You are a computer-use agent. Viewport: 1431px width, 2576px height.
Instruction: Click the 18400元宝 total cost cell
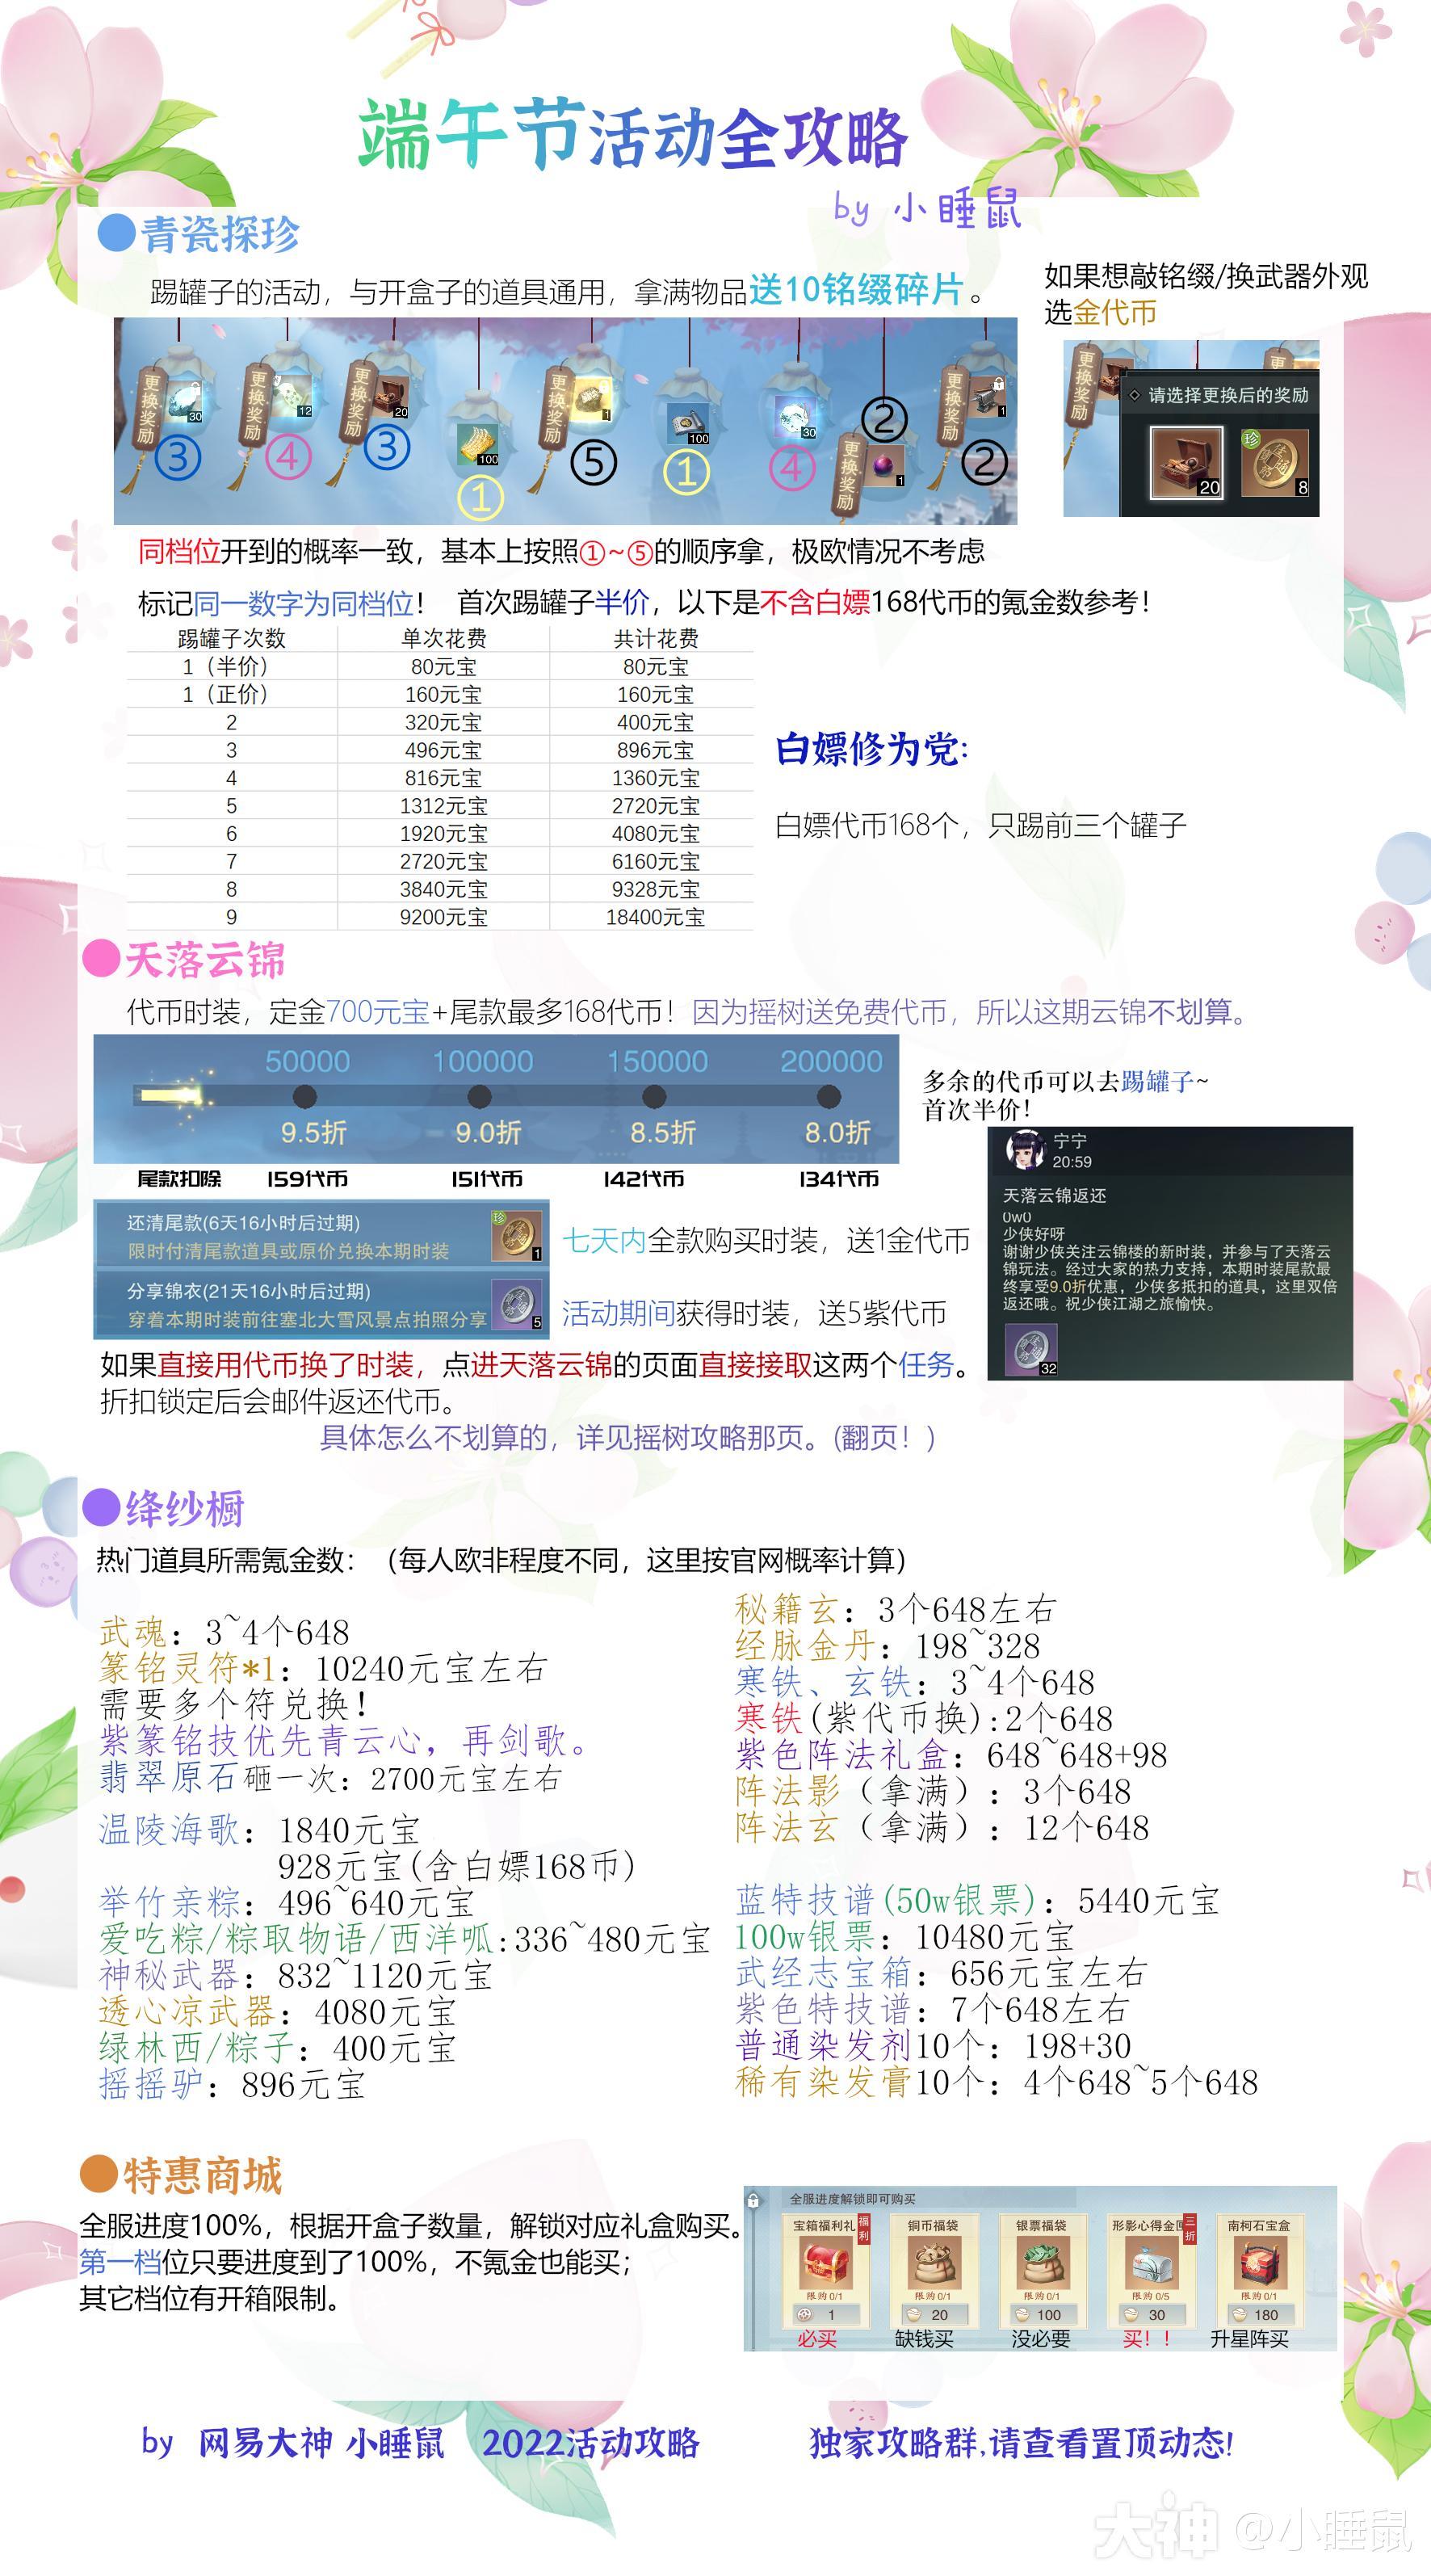tap(655, 917)
